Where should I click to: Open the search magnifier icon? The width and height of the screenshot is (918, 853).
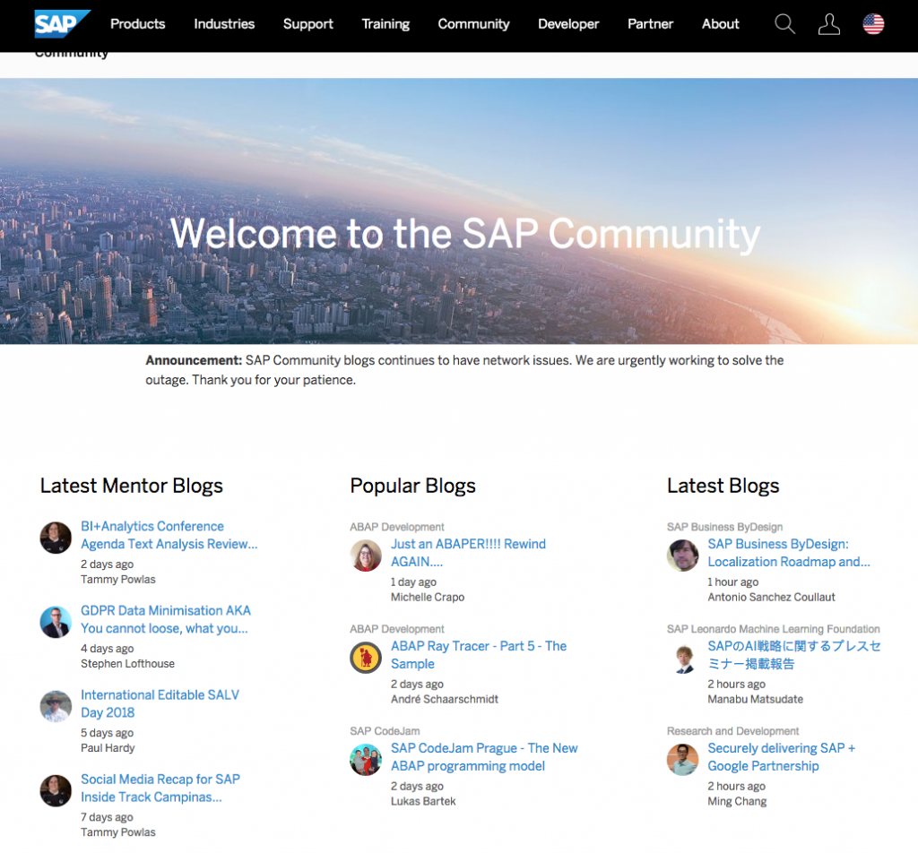(x=784, y=24)
